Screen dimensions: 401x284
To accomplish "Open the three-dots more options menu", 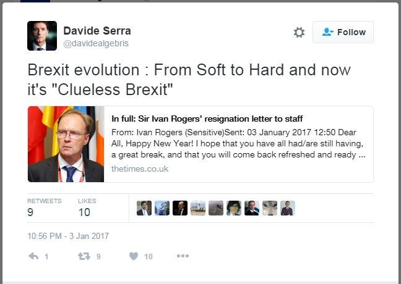I will [x=183, y=256].
